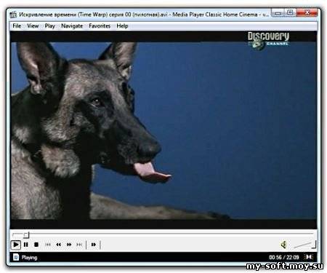Screen dimensions: 327x273
Task: Click the Play button in the controls
Action: 16,245
